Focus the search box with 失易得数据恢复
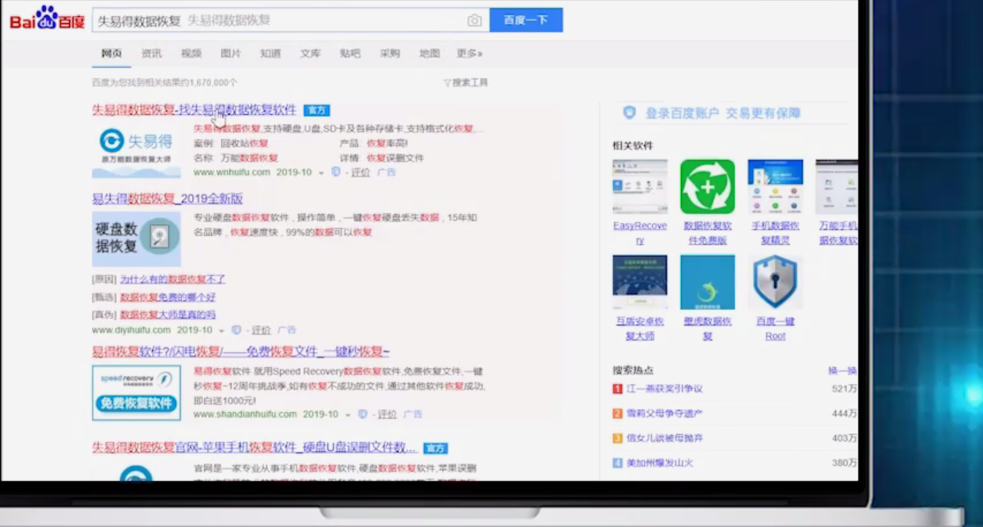 pyautogui.click(x=290, y=21)
